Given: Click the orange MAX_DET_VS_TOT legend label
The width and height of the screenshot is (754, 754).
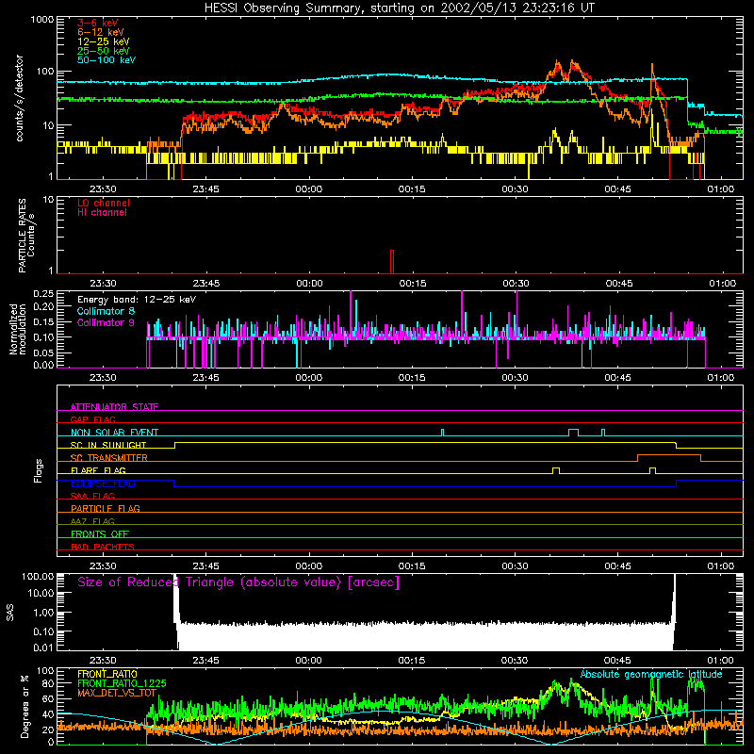Looking at the screenshot, I should point(117,693).
